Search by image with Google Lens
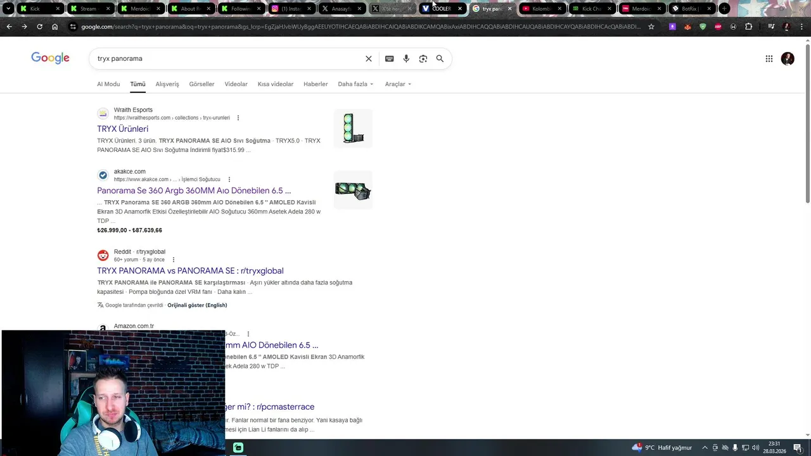The image size is (811, 456). click(423, 58)
